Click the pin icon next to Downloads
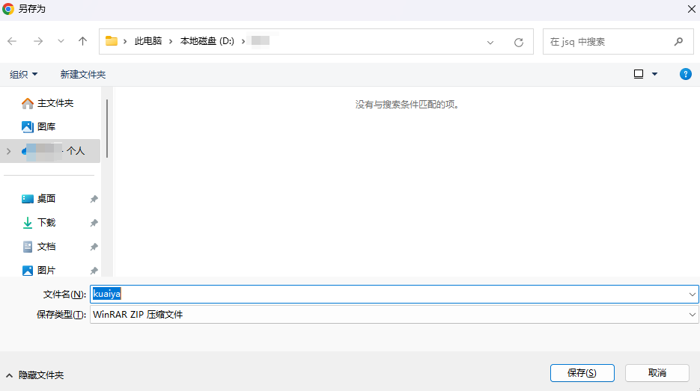Image resolution: width=700 pixels, height=391 pixels. coord(94,223)
